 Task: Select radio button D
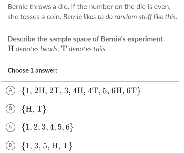11,145
